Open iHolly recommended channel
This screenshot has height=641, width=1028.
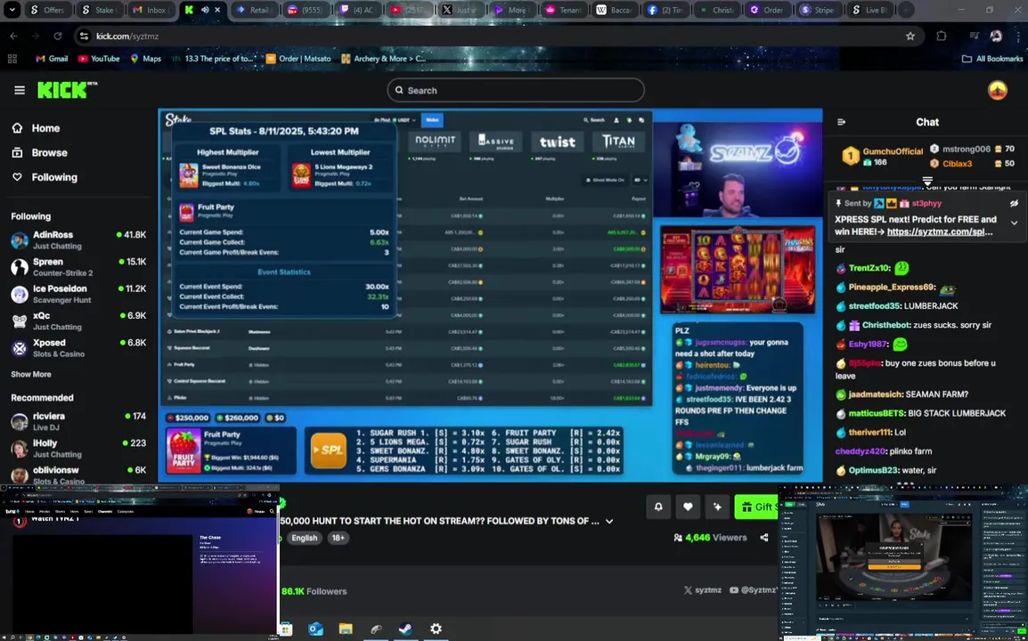[x=78, y=449]
